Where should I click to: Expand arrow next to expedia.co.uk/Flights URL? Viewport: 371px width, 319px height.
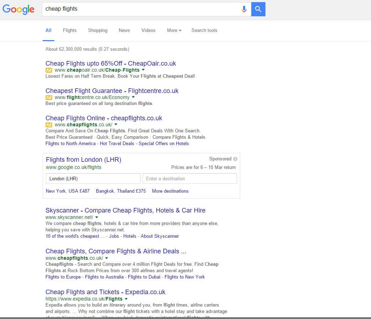(x=126, y=299)
